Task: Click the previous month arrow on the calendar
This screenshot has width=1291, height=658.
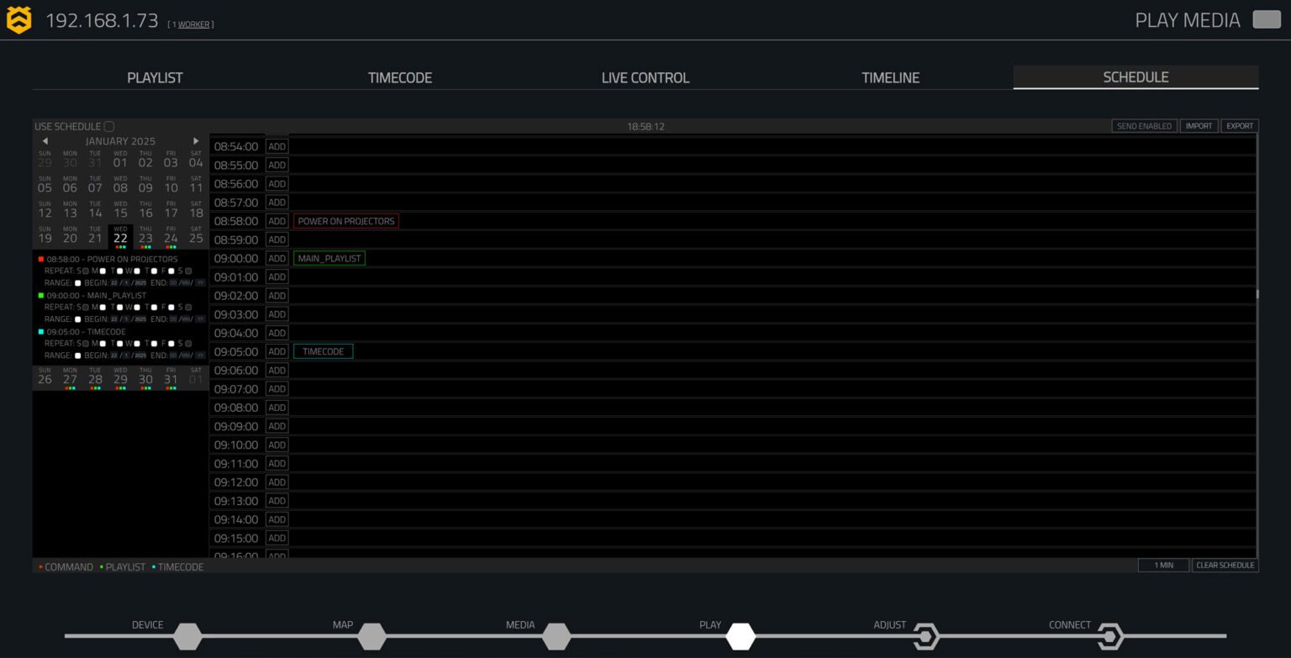Action: pos(45,139)
